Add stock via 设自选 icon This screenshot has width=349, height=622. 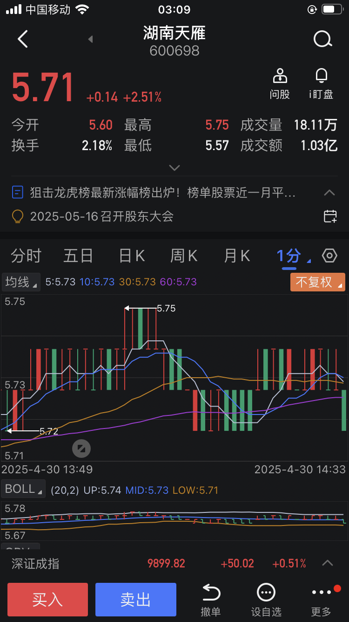(266, 593)
